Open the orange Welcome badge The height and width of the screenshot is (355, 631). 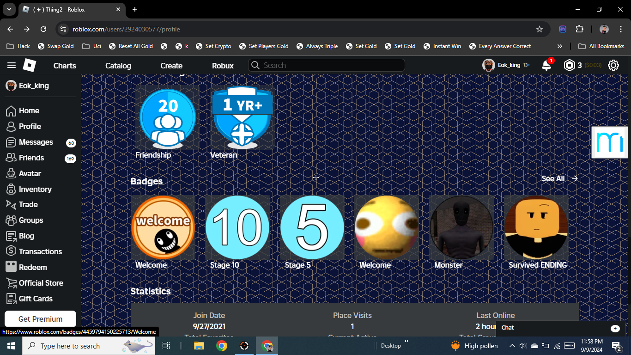(163, 227)
